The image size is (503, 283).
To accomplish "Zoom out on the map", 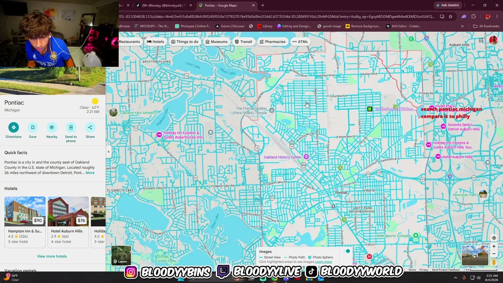I will 494,254.
